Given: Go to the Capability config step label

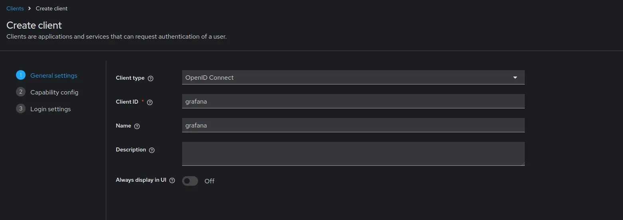Looking at the screenshot, I should [x=54, y=92].
